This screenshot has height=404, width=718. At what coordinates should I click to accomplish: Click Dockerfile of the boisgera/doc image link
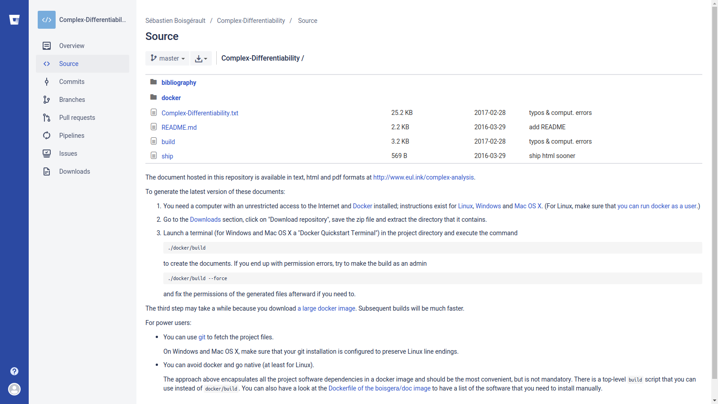click(379, 388)
